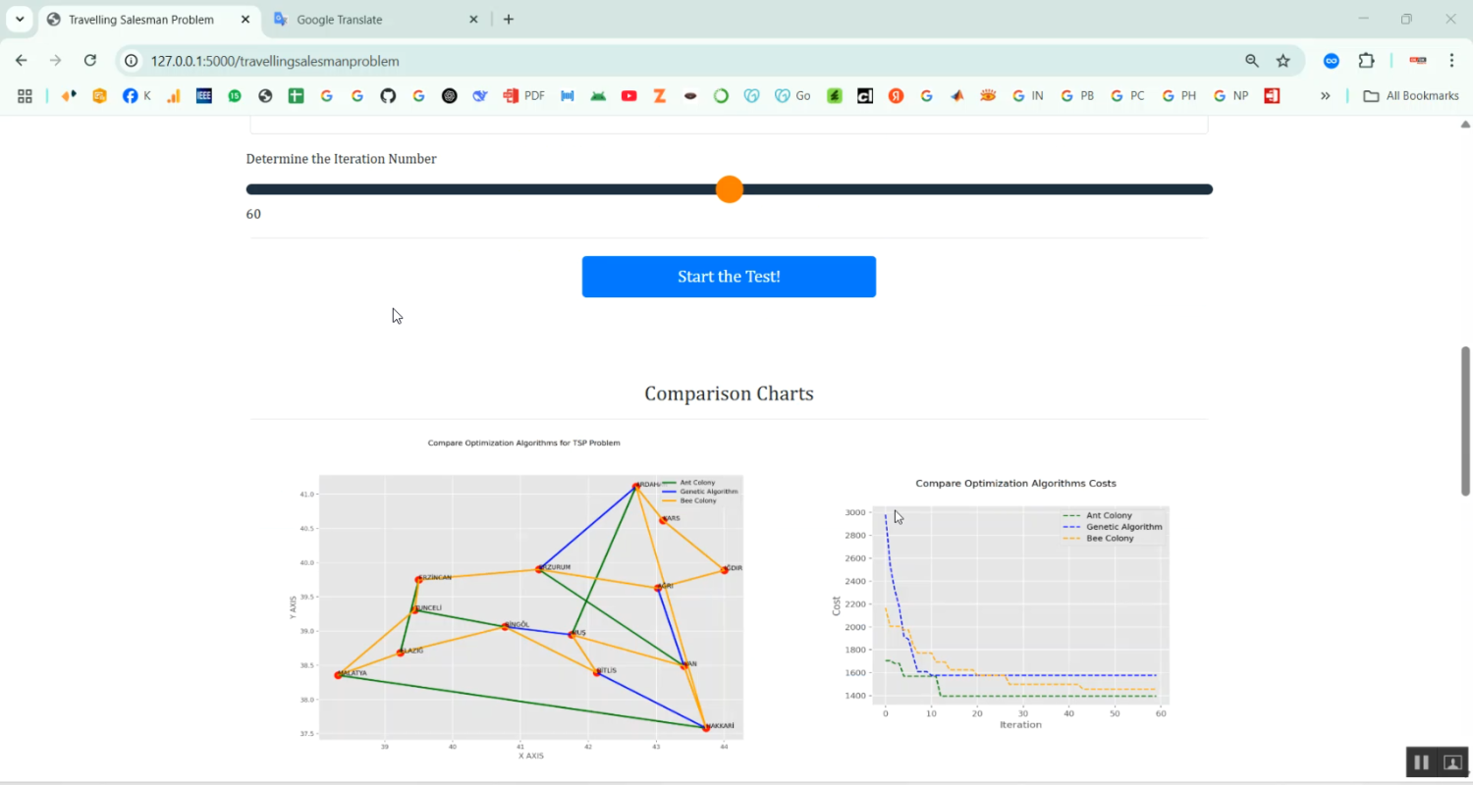Click the address bar URL field
Viewport: 1473px width, 785px height.
tap(687, 61)
